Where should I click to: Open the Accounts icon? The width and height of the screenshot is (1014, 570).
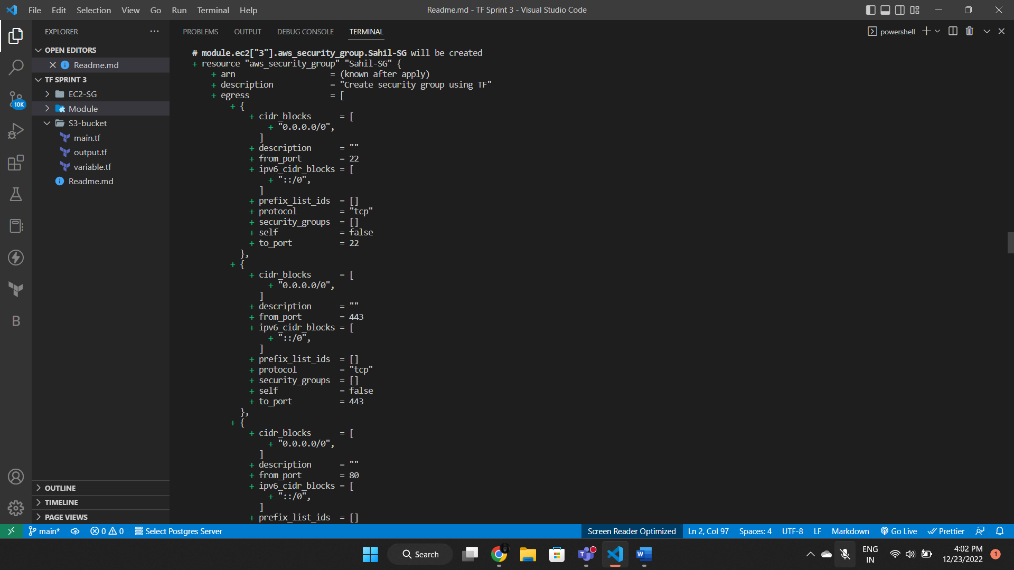pos(16,477)
